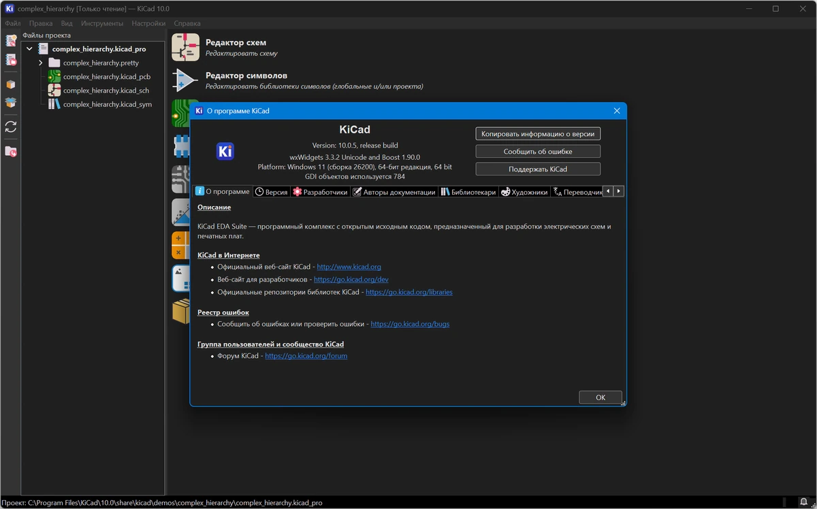The width and height of the screenshot is (817, 509).
Task: Click the KiCad app icon in main title bar
Action: tap(9, 9)
